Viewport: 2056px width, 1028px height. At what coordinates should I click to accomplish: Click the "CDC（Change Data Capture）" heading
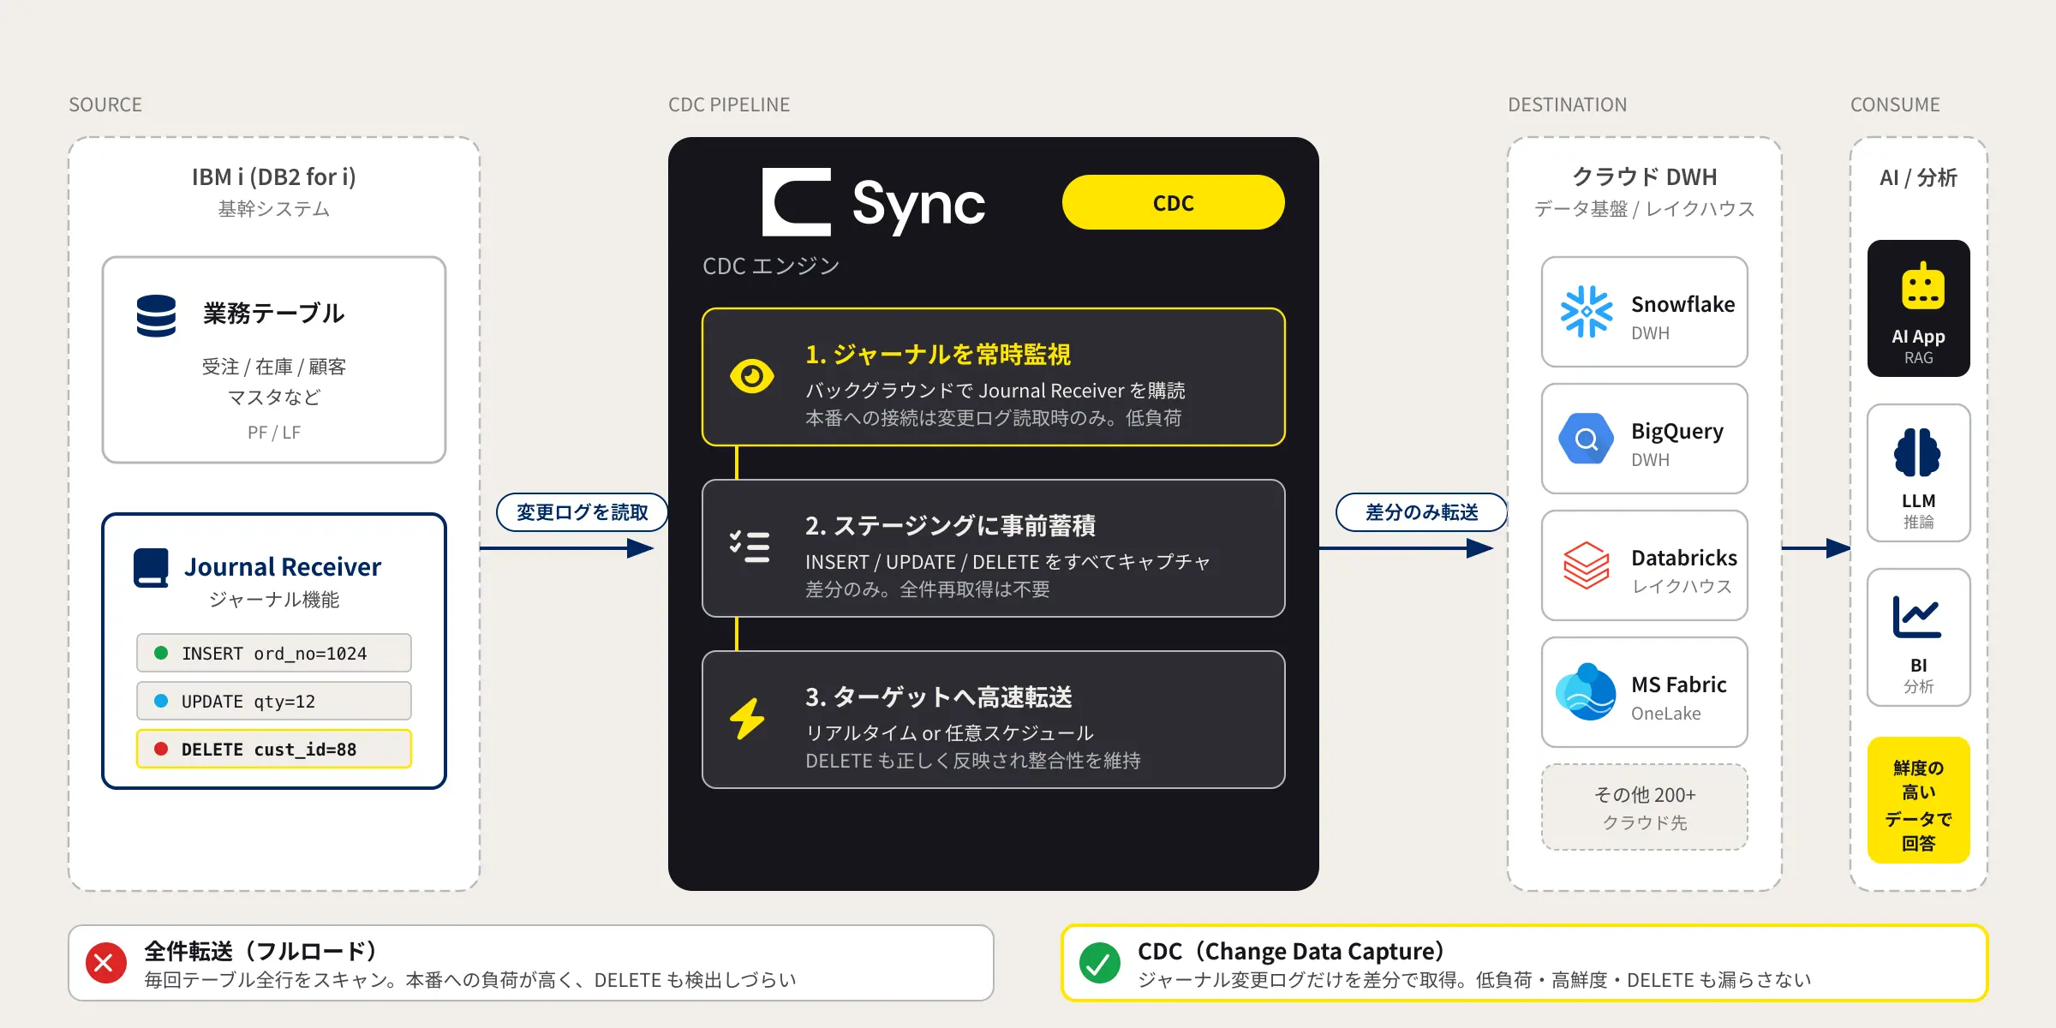click(x=1292, y=951)
